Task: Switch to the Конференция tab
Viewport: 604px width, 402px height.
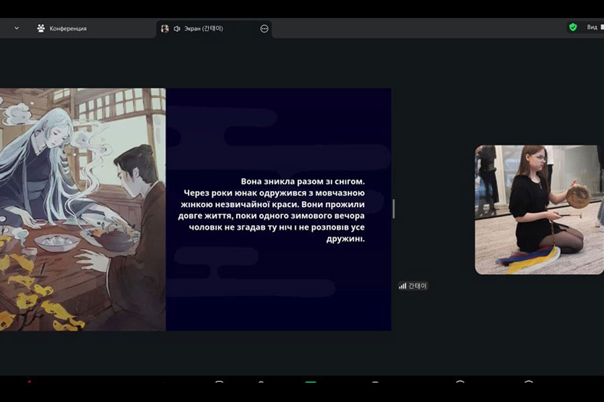Action: (x=67, y=29)
